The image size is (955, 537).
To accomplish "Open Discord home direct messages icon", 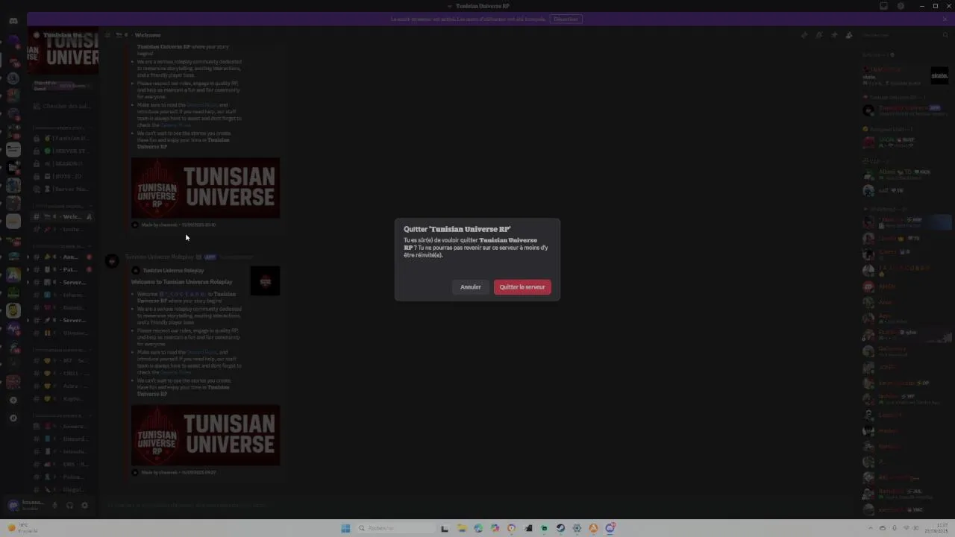I will point(13,20).
